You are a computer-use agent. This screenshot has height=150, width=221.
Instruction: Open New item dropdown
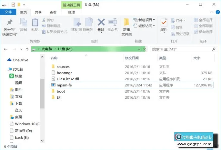pyautogui.click(x=144, y=20)
